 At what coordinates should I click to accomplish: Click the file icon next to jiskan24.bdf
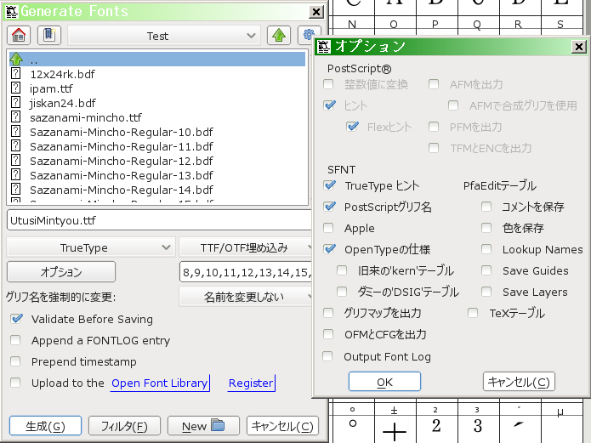tap(15, 102)
